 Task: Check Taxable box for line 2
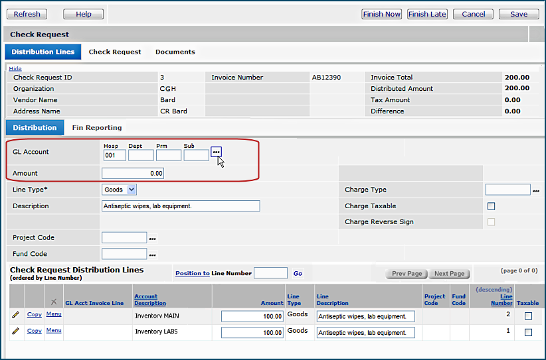(528, 316)
